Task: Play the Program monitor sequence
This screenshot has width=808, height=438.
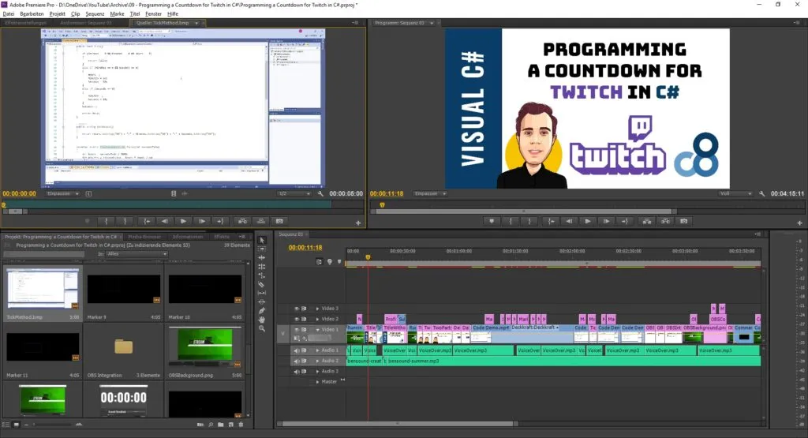Action: point(587,221)
